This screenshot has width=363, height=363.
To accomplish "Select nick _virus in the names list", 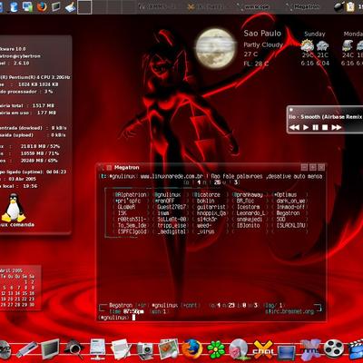I will coord(205,231).
